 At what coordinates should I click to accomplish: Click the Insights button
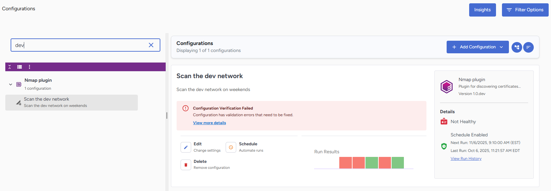(x=482, y=10)
